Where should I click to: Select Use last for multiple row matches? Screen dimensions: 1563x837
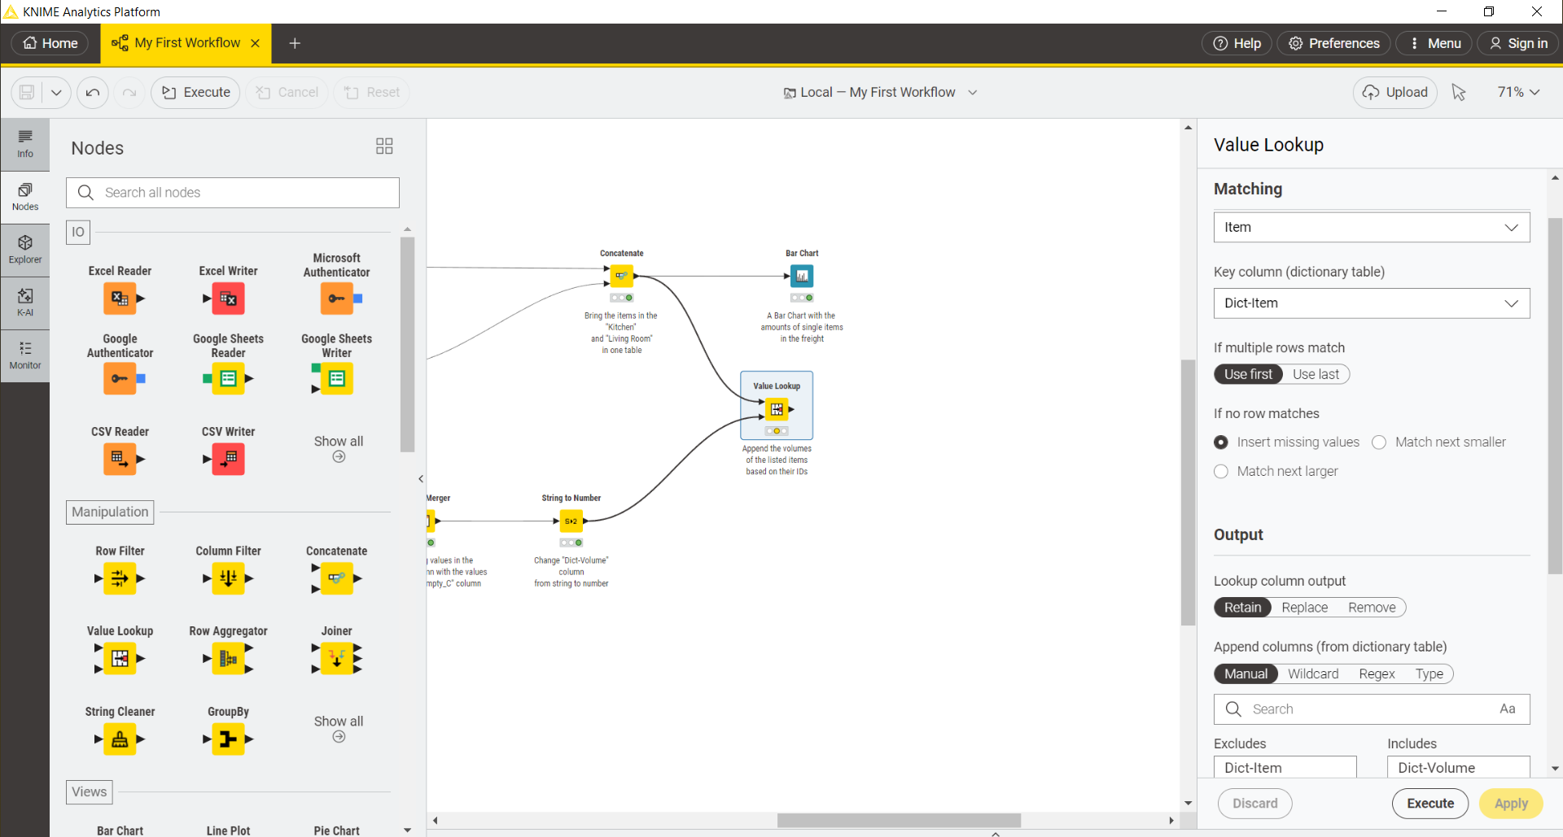[1316, 374]
